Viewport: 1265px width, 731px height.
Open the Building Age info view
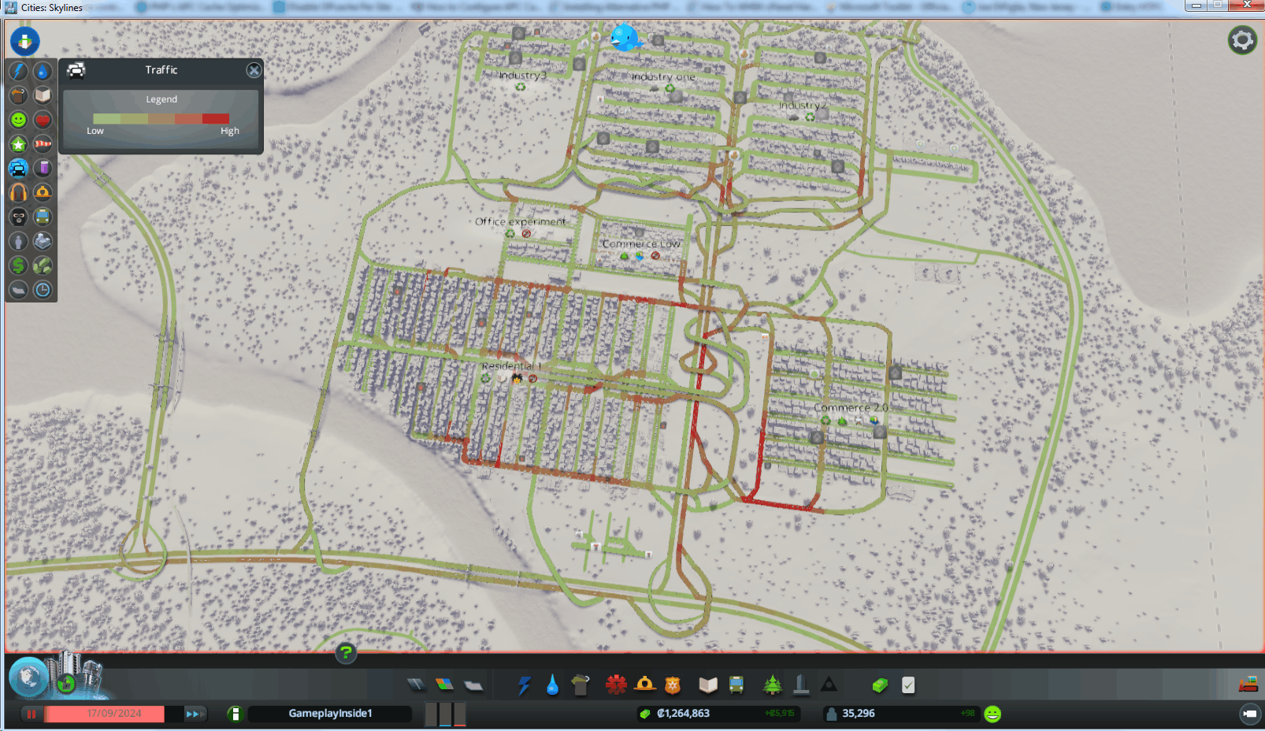pos(43,291)
